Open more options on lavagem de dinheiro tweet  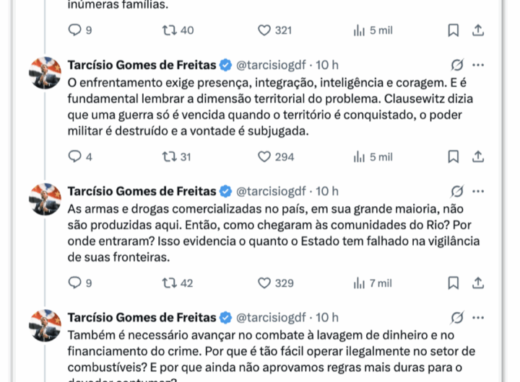pos(478,317)
